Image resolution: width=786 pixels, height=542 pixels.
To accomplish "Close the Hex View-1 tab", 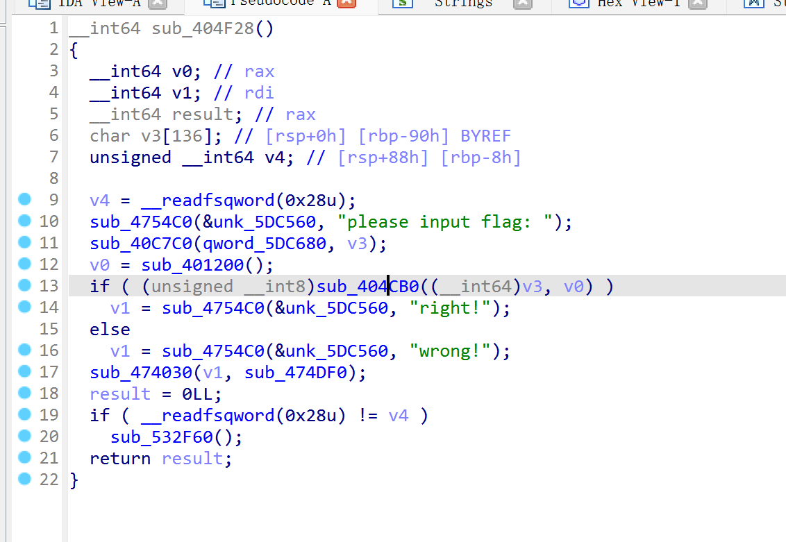I will coord(697,3).
